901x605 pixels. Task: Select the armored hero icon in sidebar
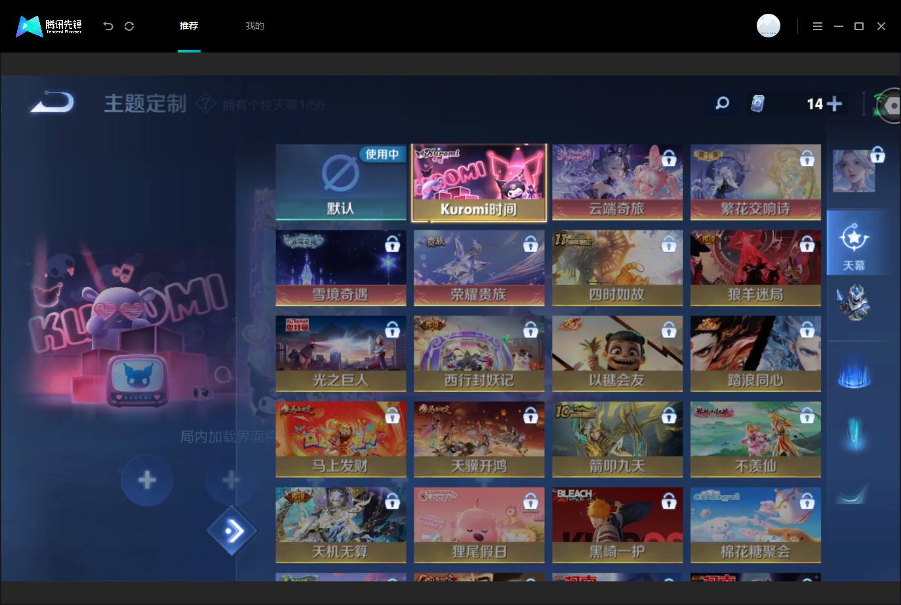coord(854,302)
